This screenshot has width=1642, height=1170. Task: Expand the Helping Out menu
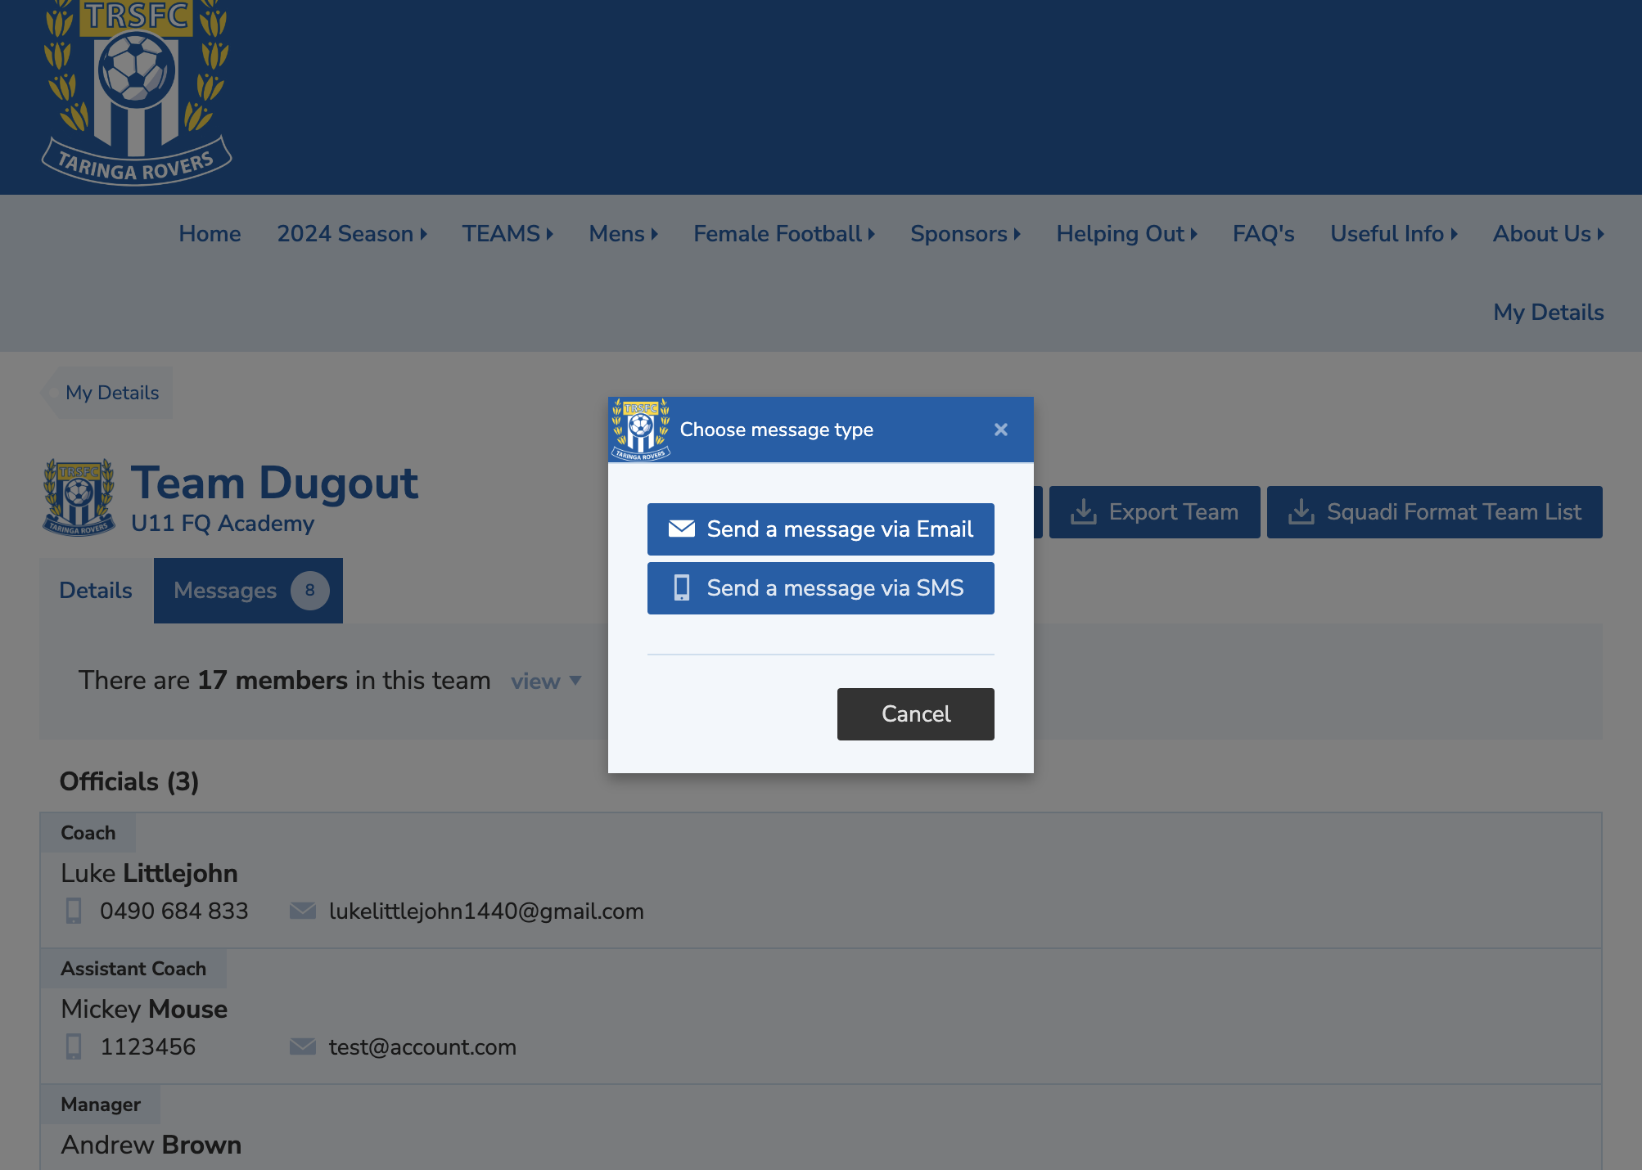pos(1127,234)
